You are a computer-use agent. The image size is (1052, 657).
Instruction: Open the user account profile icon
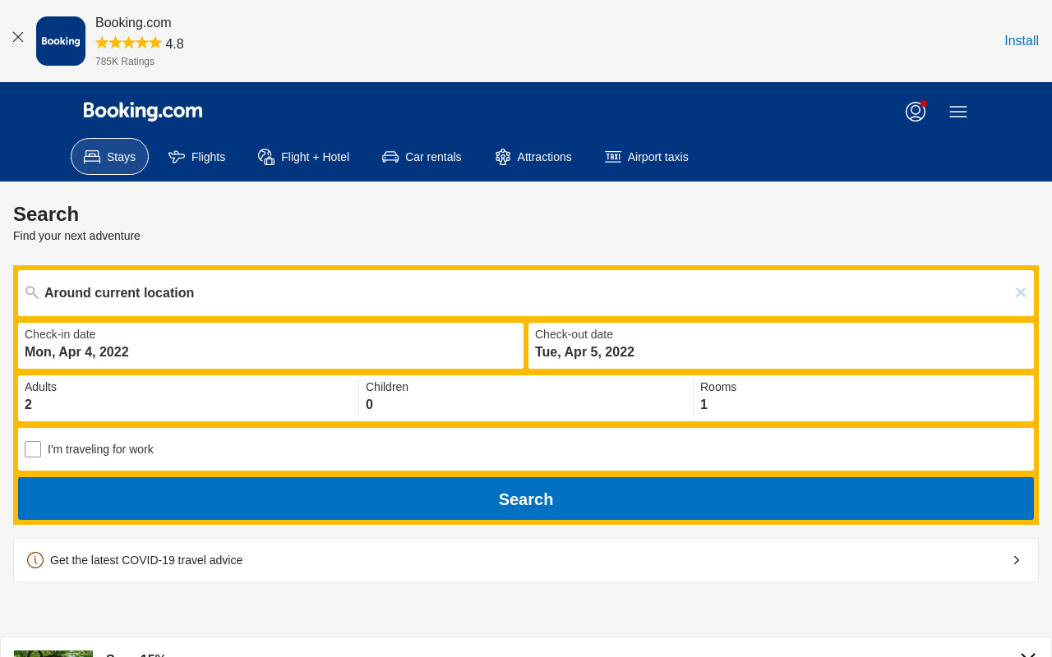pyautogui.click(x=916, y=112)
